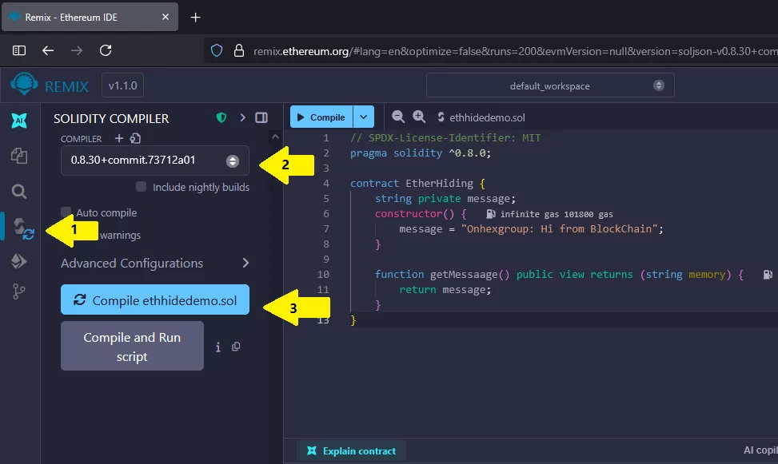Reload the browser page
The height and width of the screenshot is (464, 778).
(106, 50)
